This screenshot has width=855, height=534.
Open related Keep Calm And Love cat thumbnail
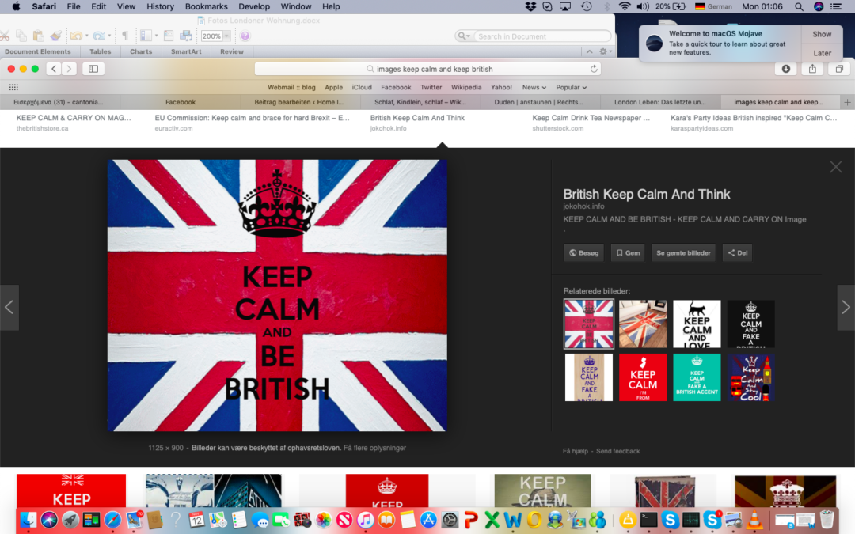pyautogui.click(x=697, y=324)
